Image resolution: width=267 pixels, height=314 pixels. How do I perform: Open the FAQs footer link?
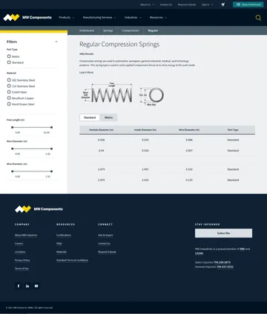tap(59, 243)
